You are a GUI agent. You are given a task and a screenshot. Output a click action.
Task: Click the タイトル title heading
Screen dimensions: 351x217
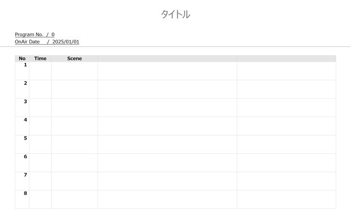tap(175, 14)
